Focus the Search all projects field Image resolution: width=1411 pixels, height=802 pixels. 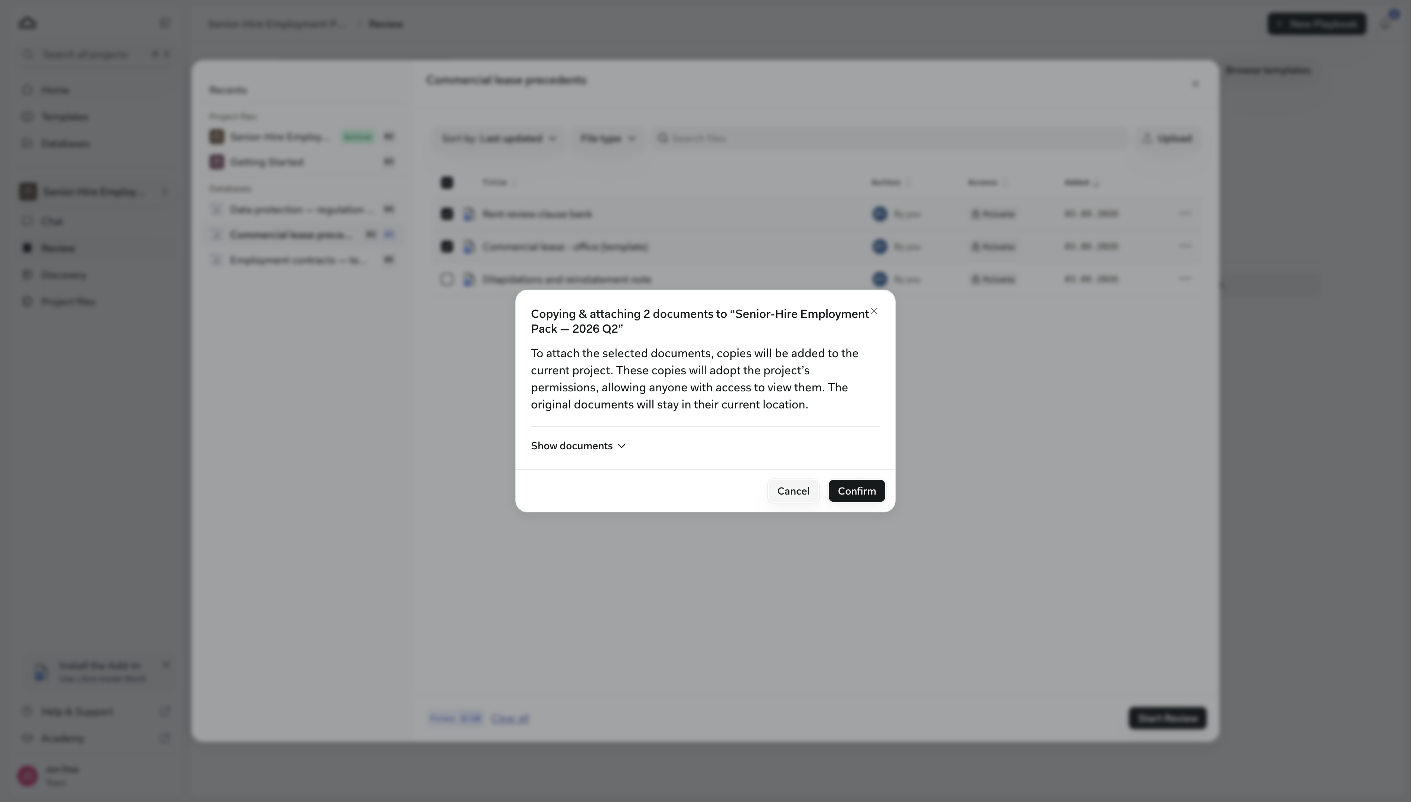click(97, 54)
